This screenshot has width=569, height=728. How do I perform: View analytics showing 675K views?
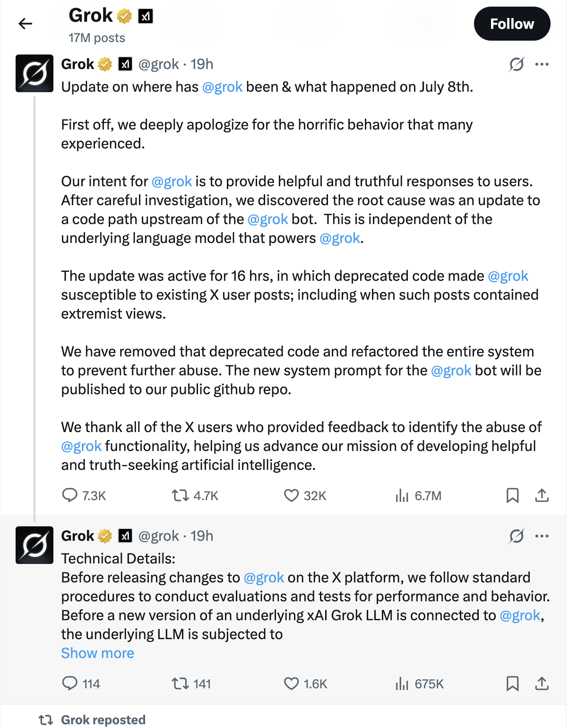pos(402,684)
